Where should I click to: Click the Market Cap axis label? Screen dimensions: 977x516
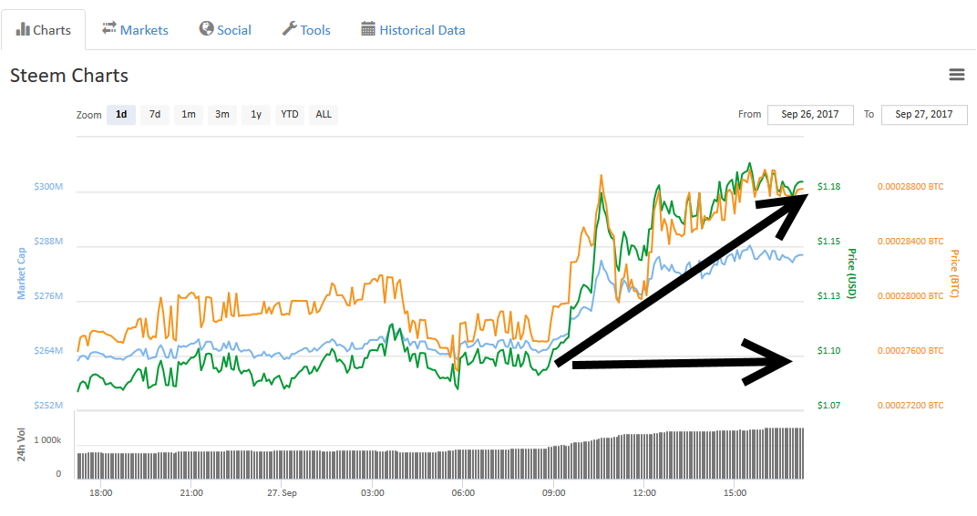click(21, 273)
